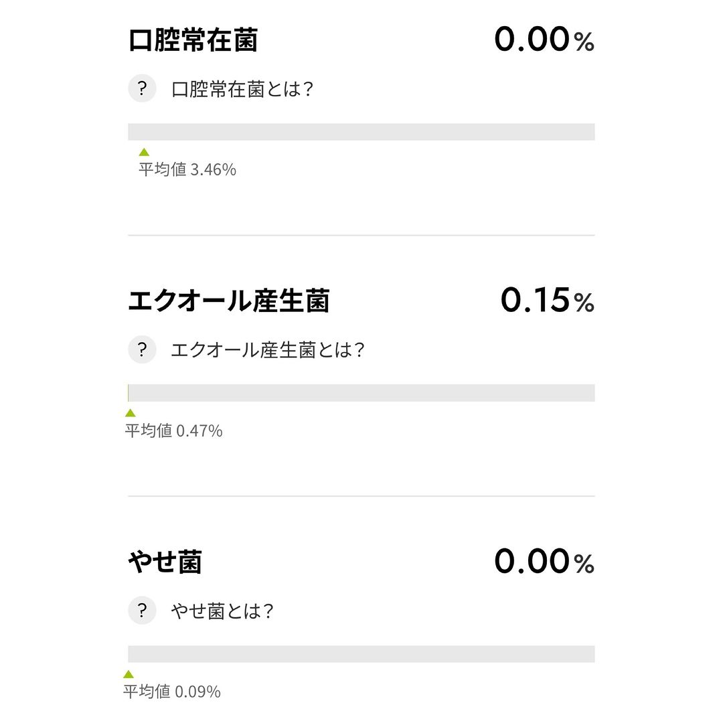The image size is (723, 723).
Task: Open the 口腔常在菌とは? explanation link
Action: tap(242, 89)
